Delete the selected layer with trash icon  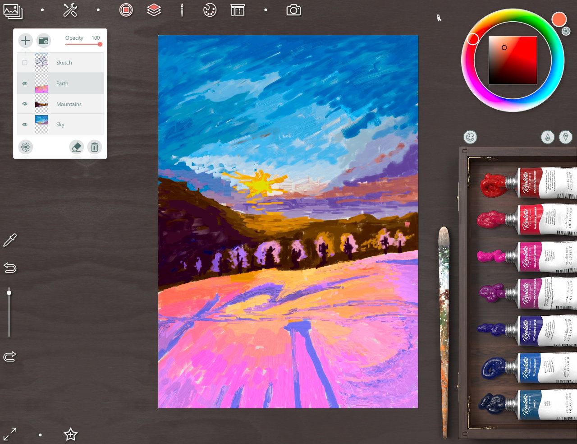(x=95, y=147)
